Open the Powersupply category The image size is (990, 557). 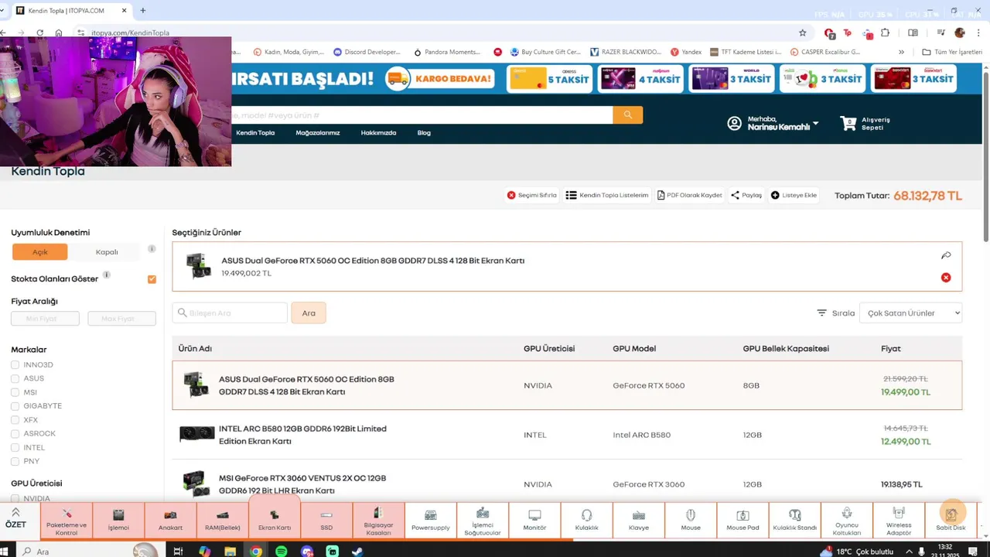click(x=431, y=522)
